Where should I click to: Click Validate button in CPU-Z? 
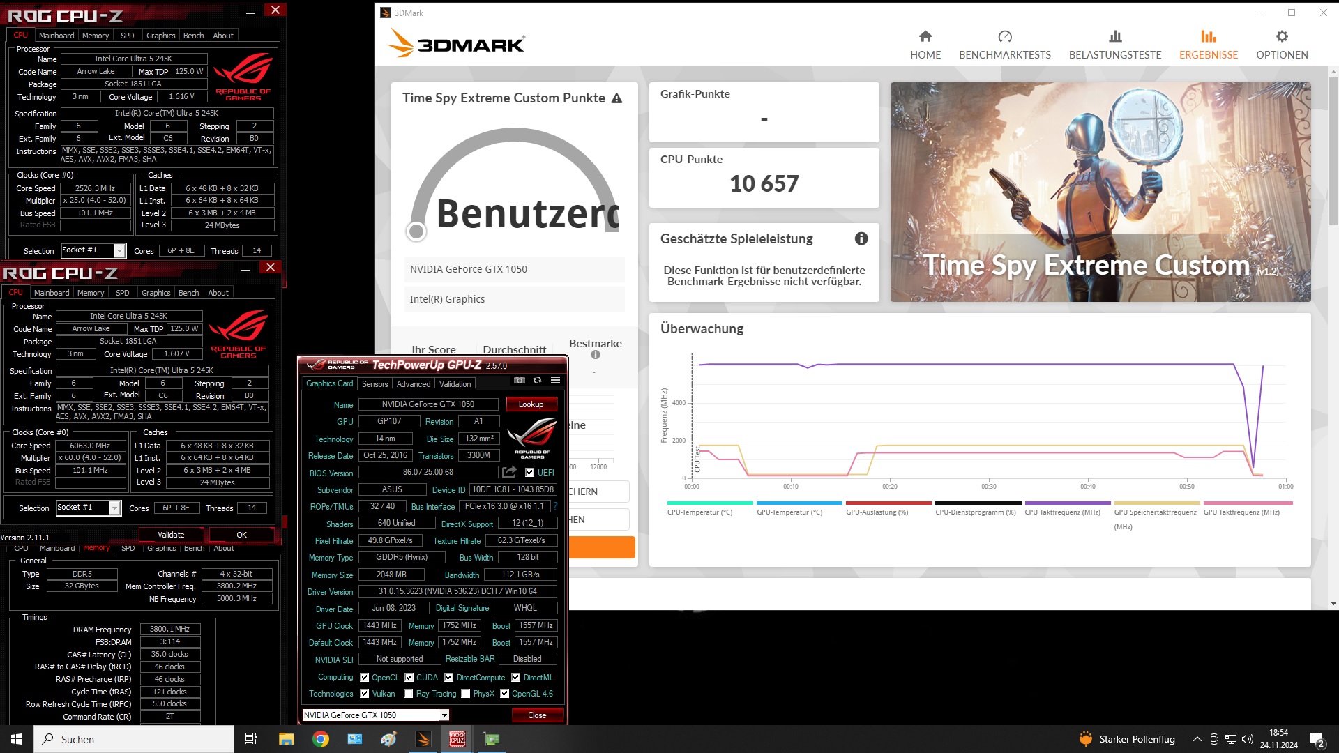[x=171, y=535]
